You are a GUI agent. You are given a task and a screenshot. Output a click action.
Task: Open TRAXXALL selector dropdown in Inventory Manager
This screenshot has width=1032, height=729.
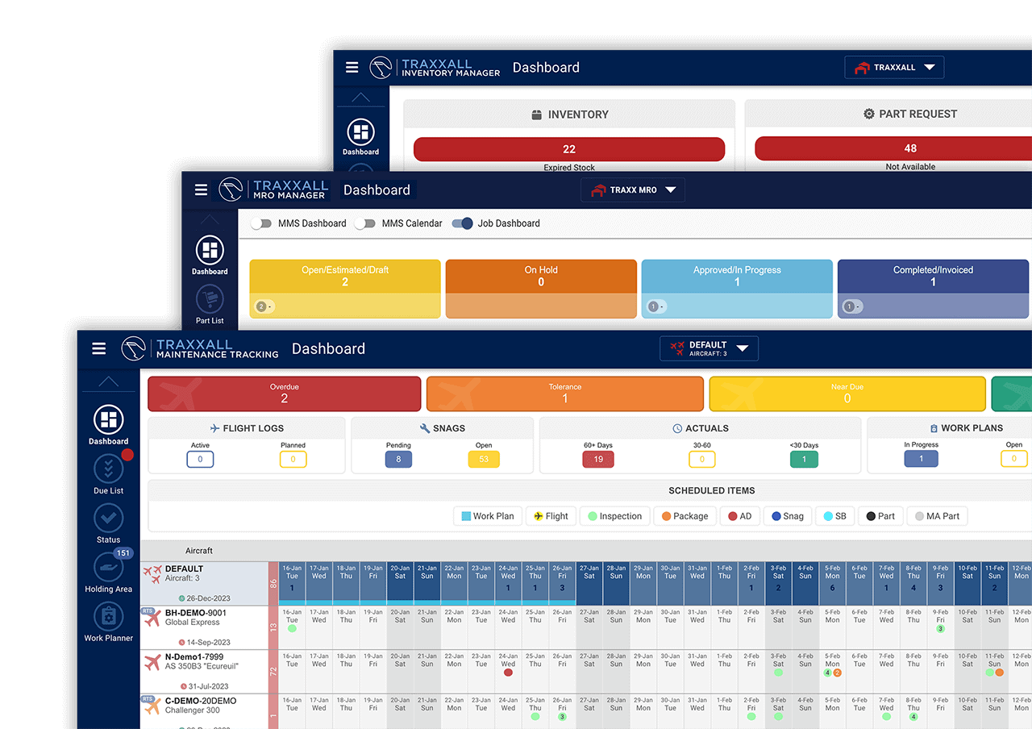[894, 68]
